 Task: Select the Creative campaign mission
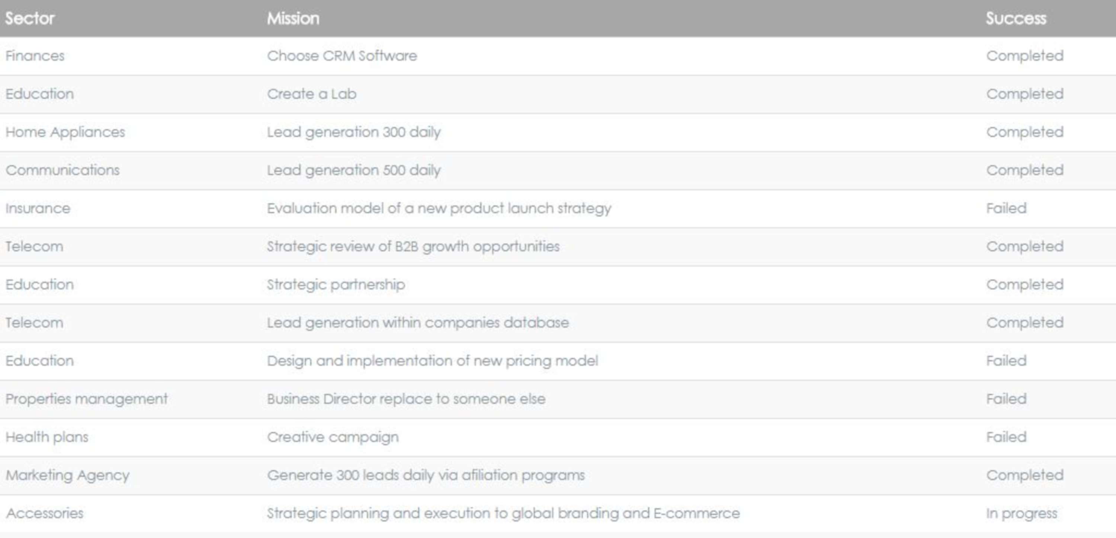333,437
